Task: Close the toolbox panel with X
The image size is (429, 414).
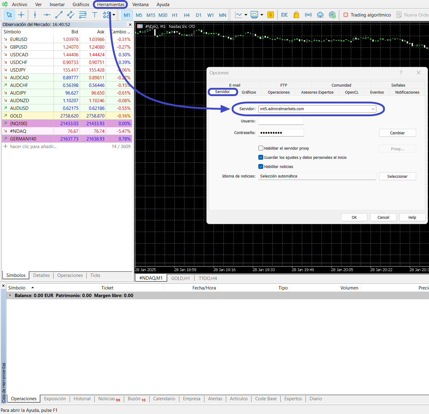Action: 3,286
